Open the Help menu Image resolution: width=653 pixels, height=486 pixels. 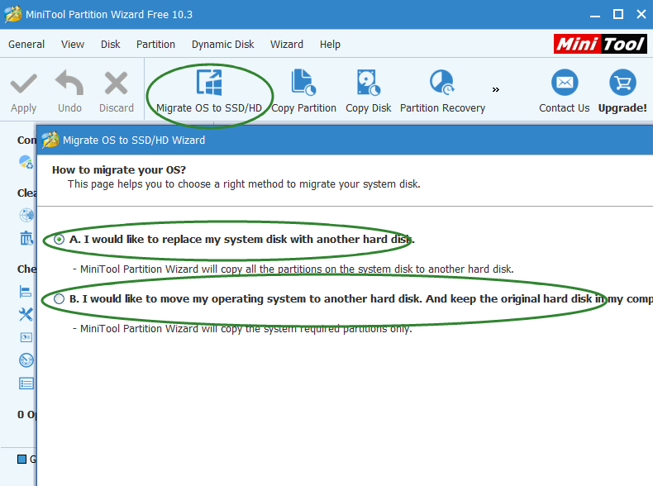click(330, 44)
